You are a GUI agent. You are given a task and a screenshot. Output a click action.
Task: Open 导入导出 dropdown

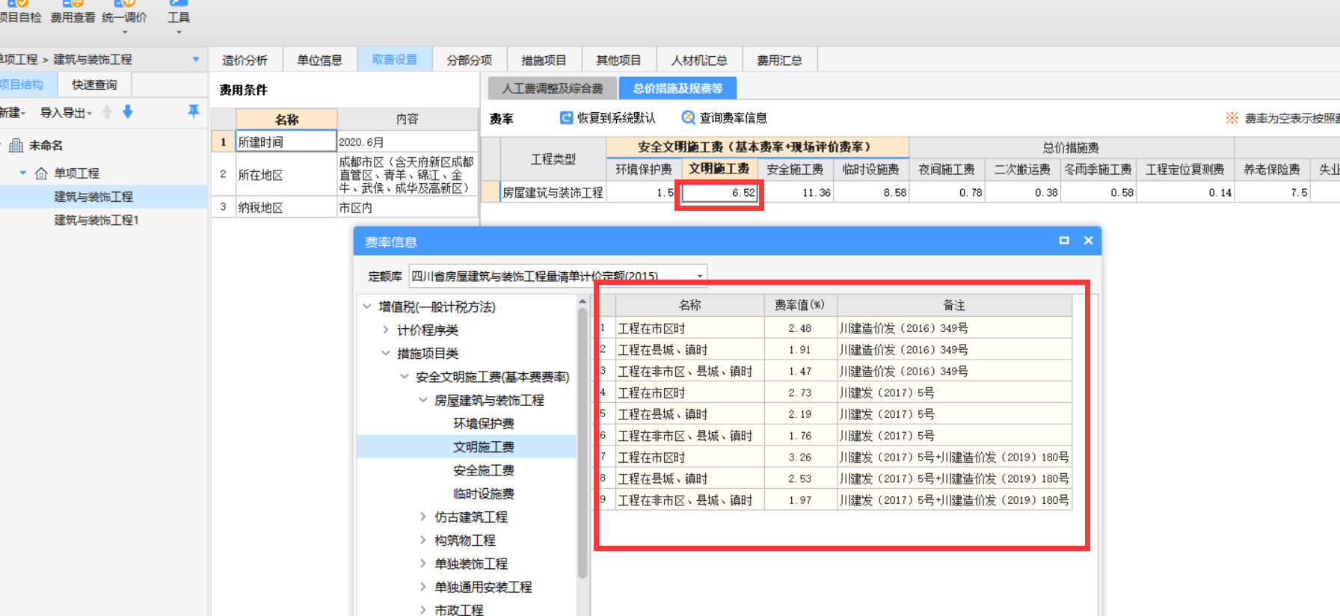[x=66, y=113]
